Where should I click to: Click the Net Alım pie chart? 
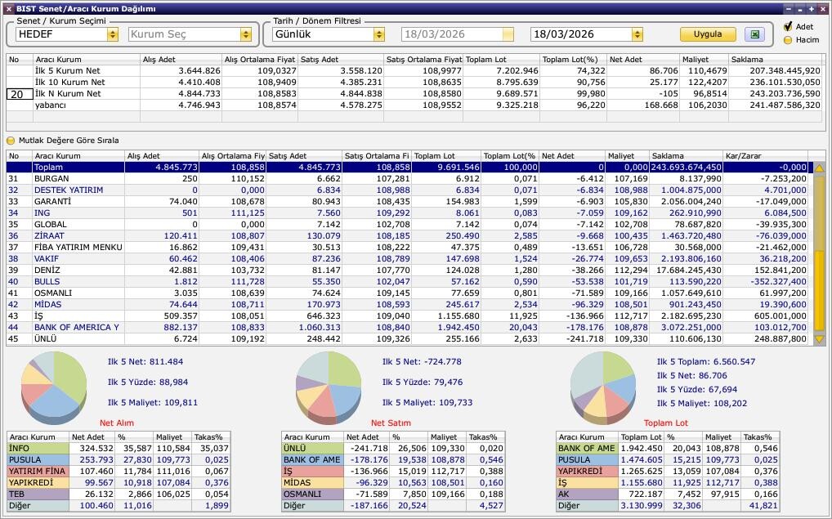[55, 383]
